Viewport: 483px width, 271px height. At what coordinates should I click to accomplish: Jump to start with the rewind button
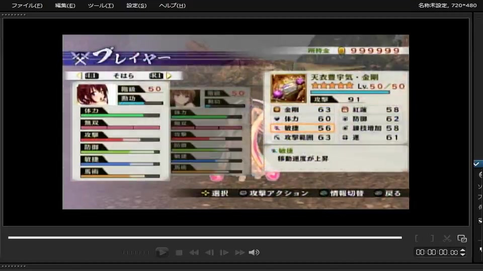point(194,252)
